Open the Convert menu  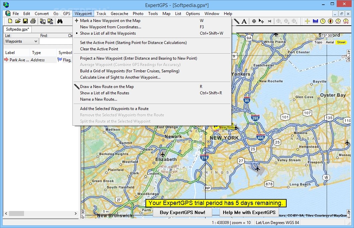tap(42, 14)
